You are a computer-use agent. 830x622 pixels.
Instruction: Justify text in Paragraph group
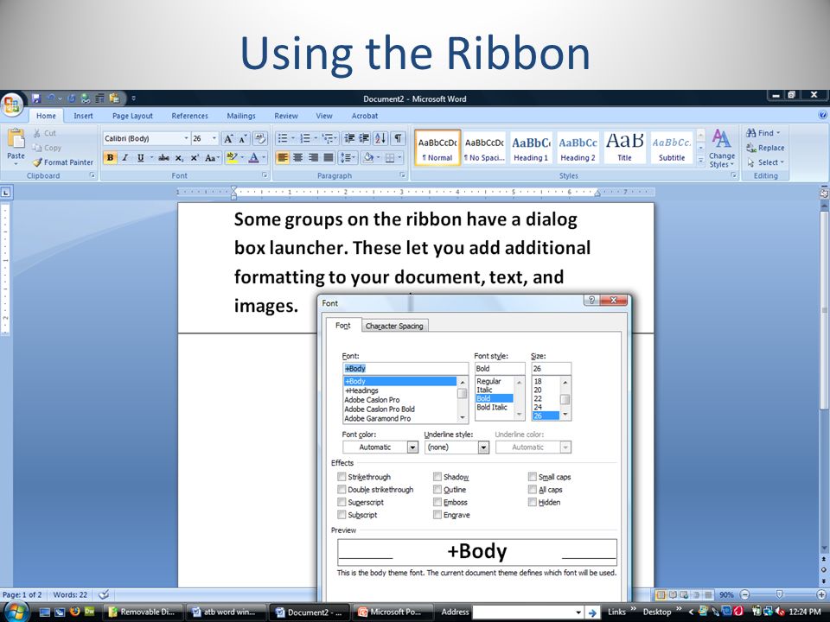(329, 157)
